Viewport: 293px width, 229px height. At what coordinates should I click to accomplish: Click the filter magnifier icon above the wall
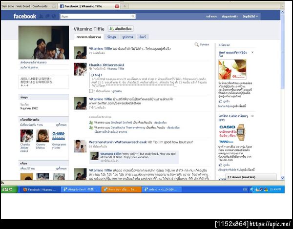(x=196, y=44)
